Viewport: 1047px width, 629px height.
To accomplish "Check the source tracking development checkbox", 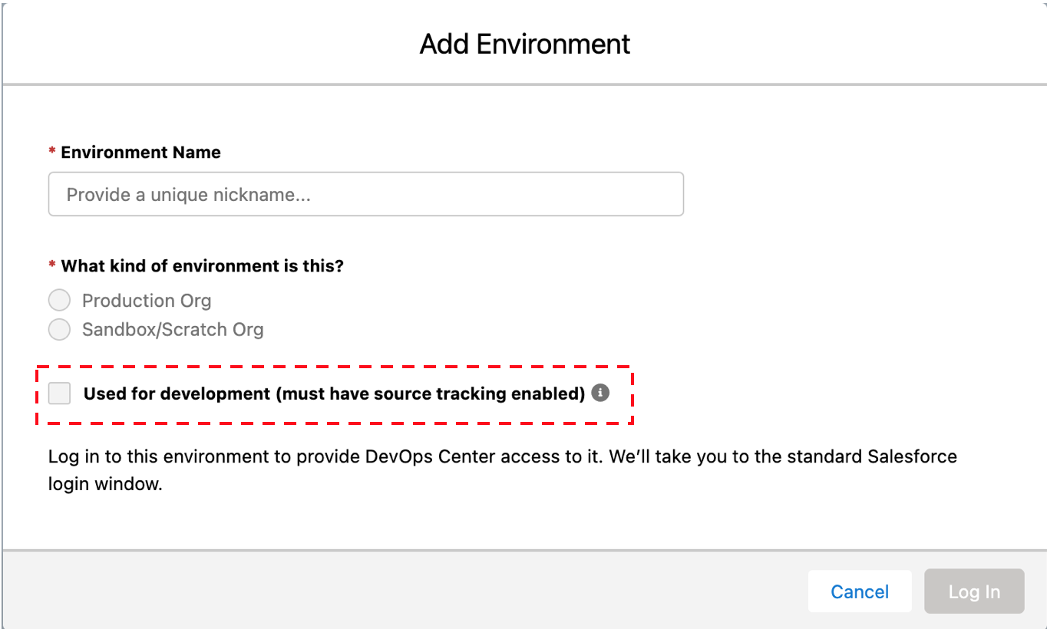I will click(58, 393).
